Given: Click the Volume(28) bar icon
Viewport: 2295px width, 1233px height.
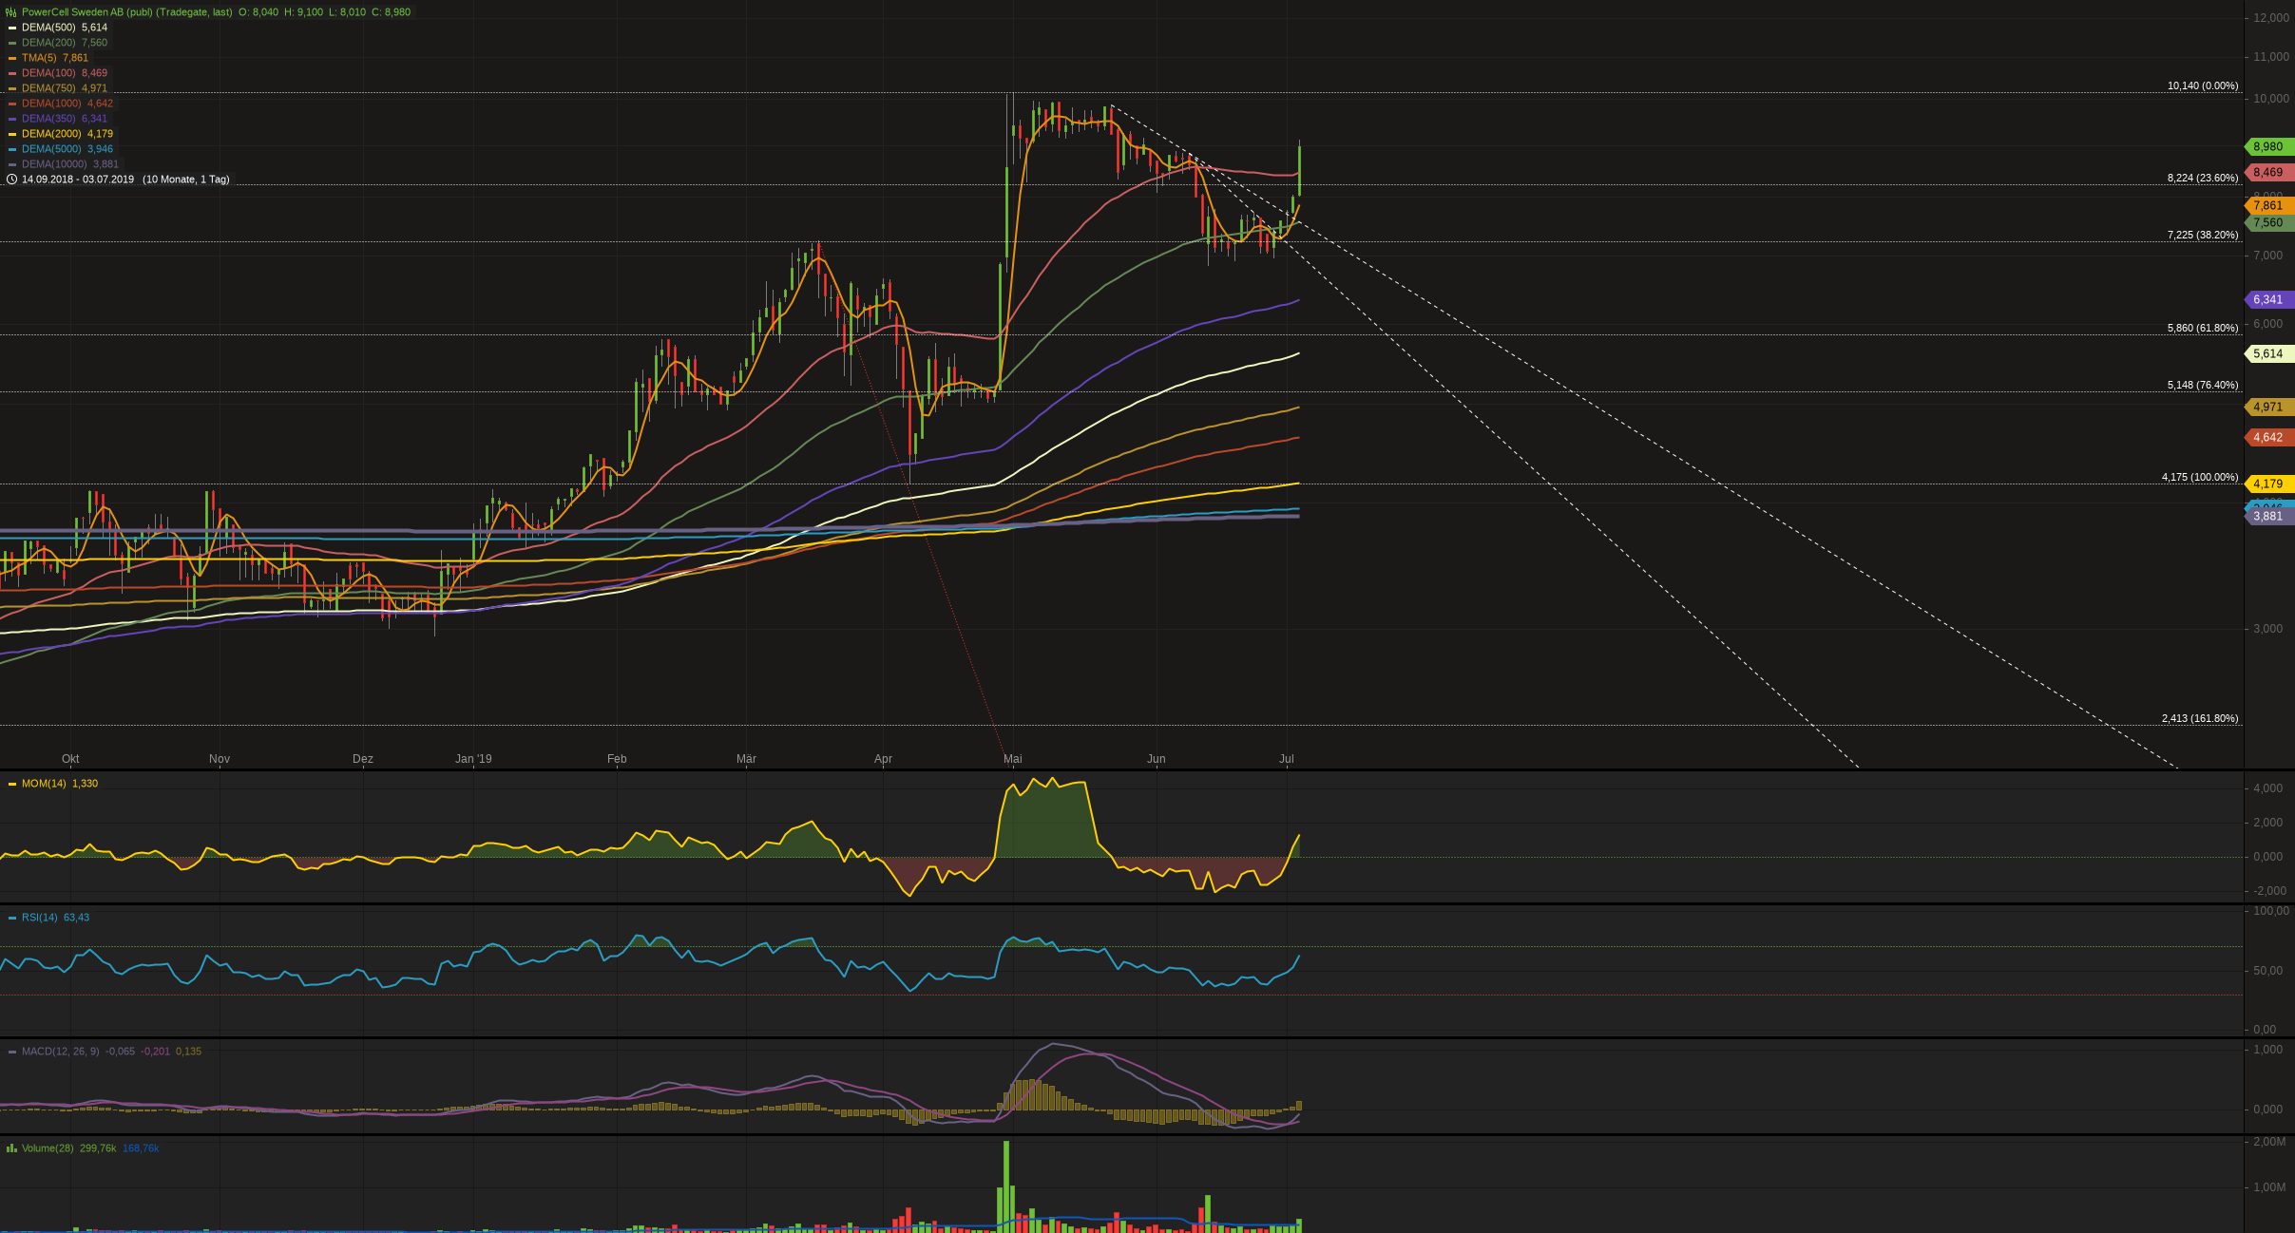Looking at the screenshot, I should (11, 1148).
